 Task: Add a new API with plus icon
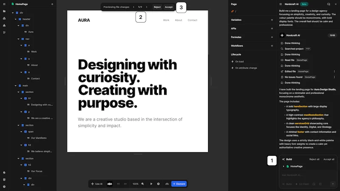coord(272,28)
